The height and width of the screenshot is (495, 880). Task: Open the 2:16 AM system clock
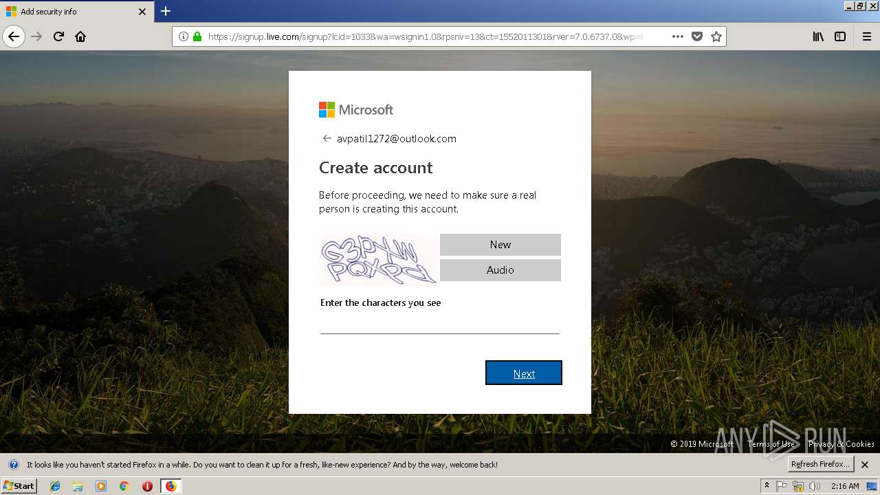[845, 486]
